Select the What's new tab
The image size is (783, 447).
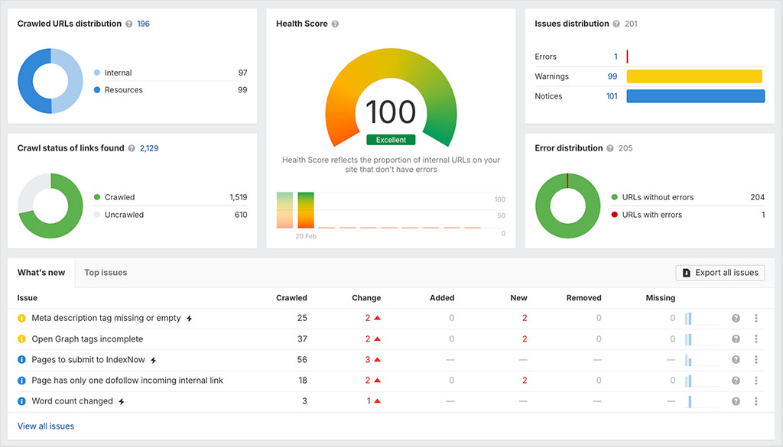coord(42,272)
